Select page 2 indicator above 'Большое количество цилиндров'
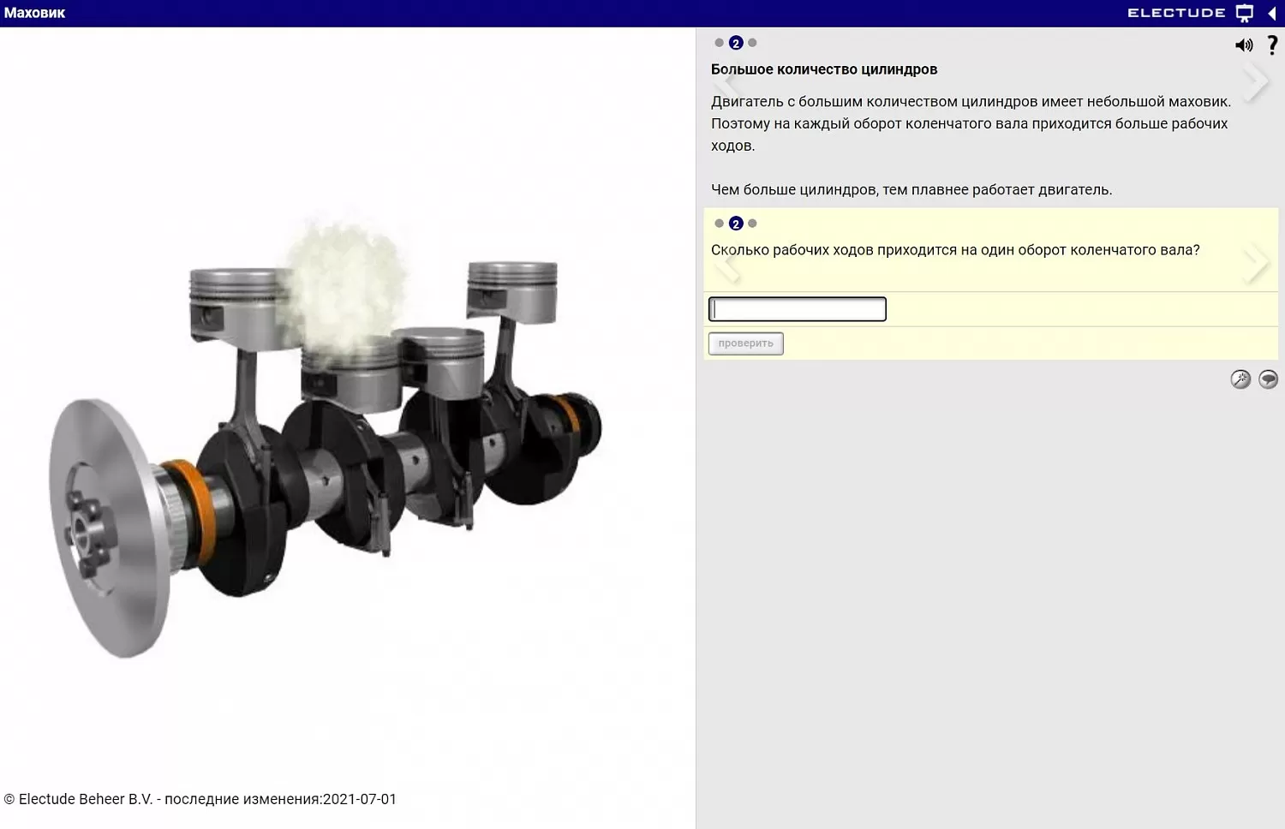1285x829 pixels. coord(736,43)
